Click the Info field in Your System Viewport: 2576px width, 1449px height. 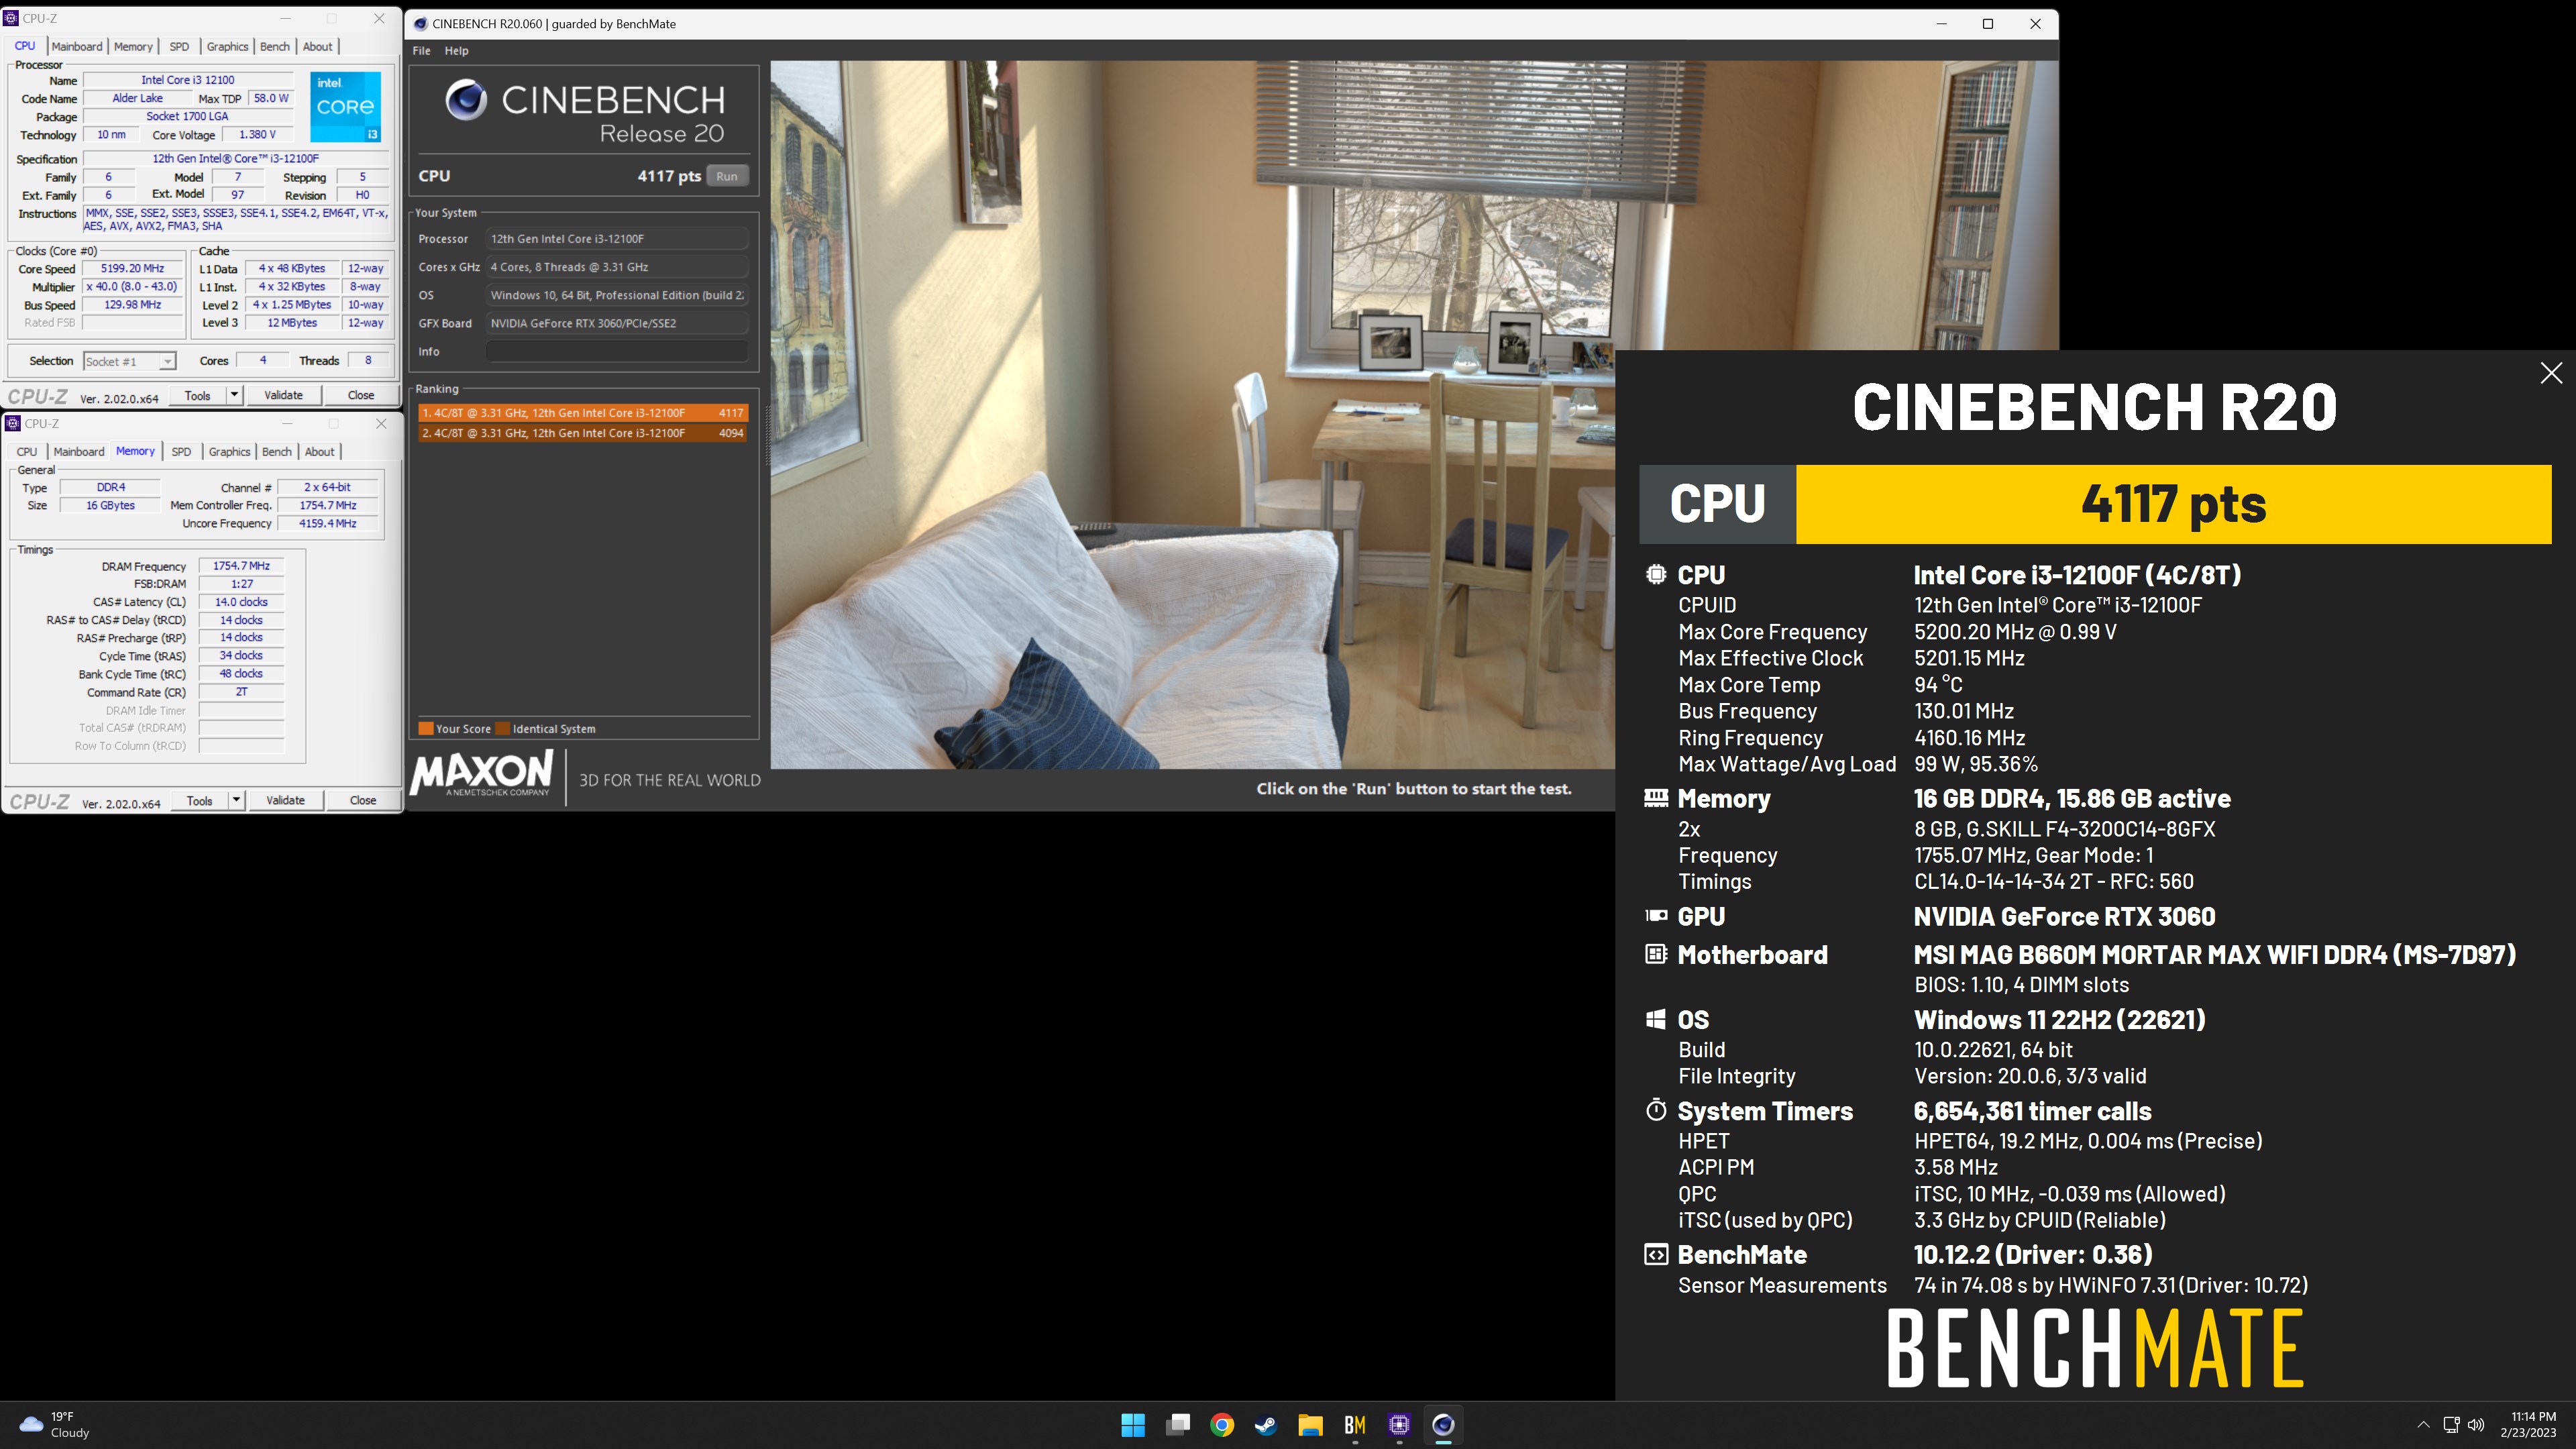click(617, 351)
